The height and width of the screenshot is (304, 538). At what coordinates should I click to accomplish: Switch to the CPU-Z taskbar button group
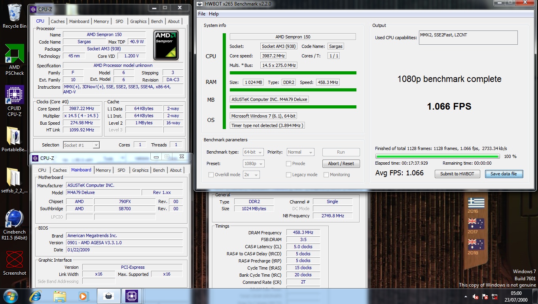click(x=131, y=296)
